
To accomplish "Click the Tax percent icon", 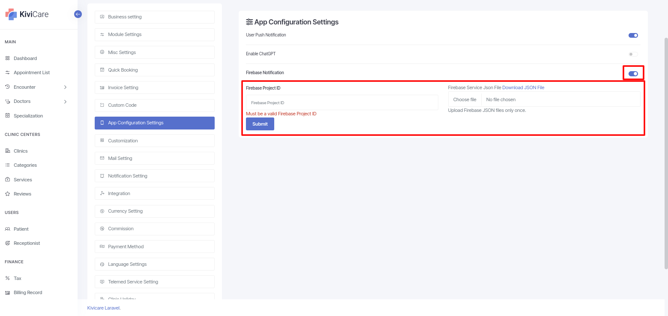I will [7, 278].
